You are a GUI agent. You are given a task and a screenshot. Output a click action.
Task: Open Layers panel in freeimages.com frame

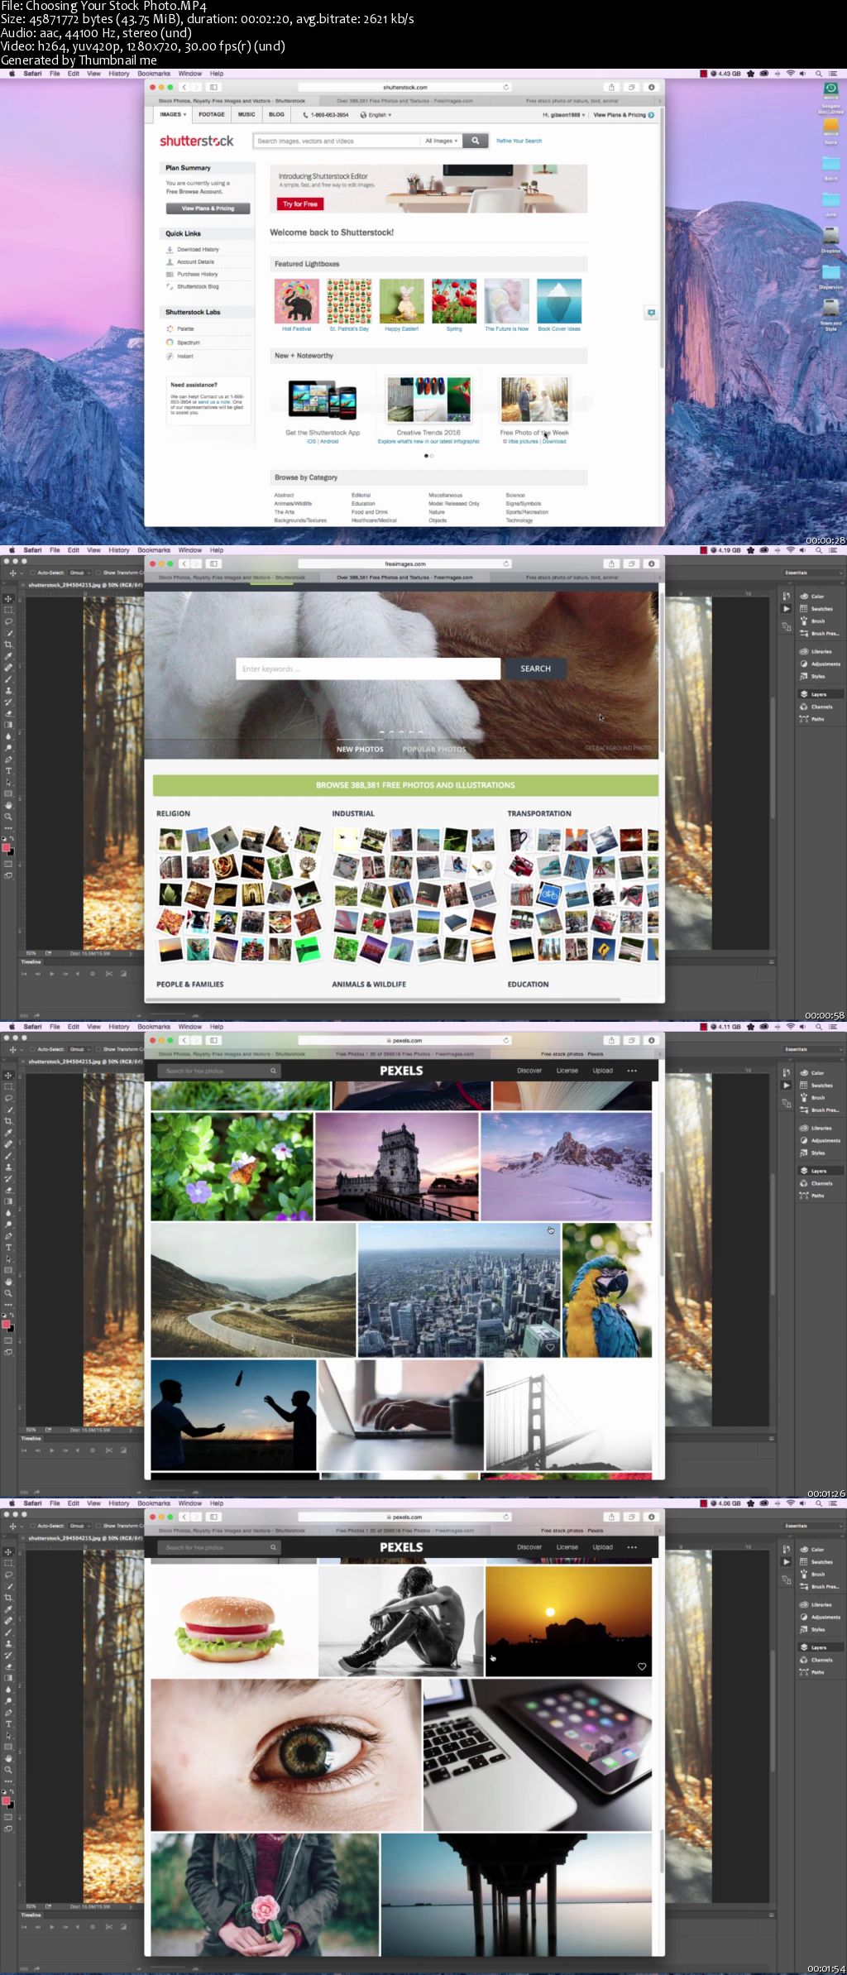click(818, 694)
